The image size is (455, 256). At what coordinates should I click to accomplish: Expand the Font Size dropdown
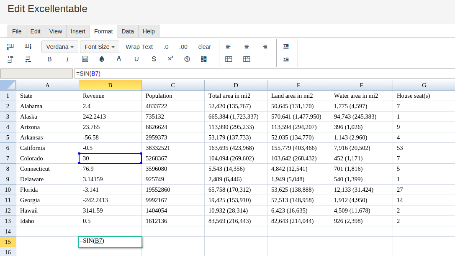coord(100,47)
